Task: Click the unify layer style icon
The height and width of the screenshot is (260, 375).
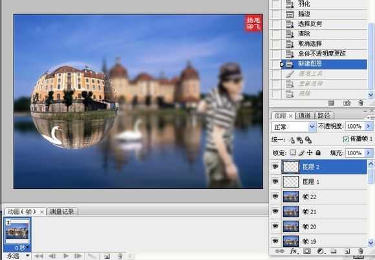Action: coord(308,140)
